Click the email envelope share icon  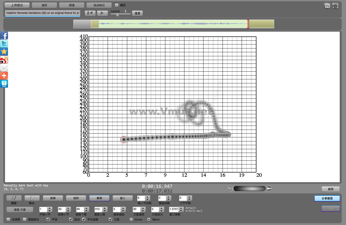click(4, 68)
